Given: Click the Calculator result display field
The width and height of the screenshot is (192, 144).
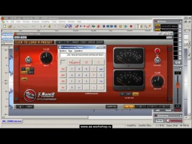Looking at the screenshot, I should pyautogui.click(x=82, y=55).
